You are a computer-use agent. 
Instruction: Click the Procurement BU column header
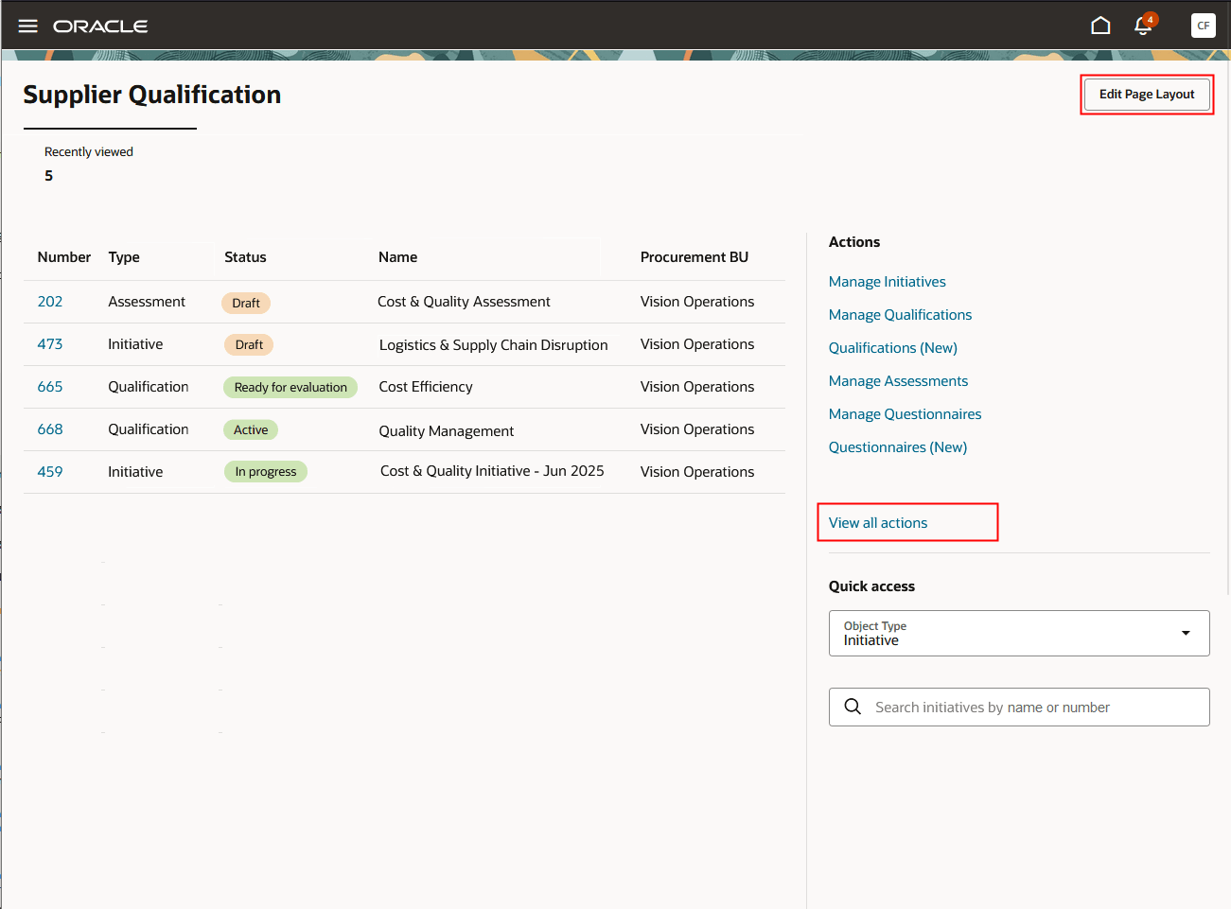click(x=694, y=257)
